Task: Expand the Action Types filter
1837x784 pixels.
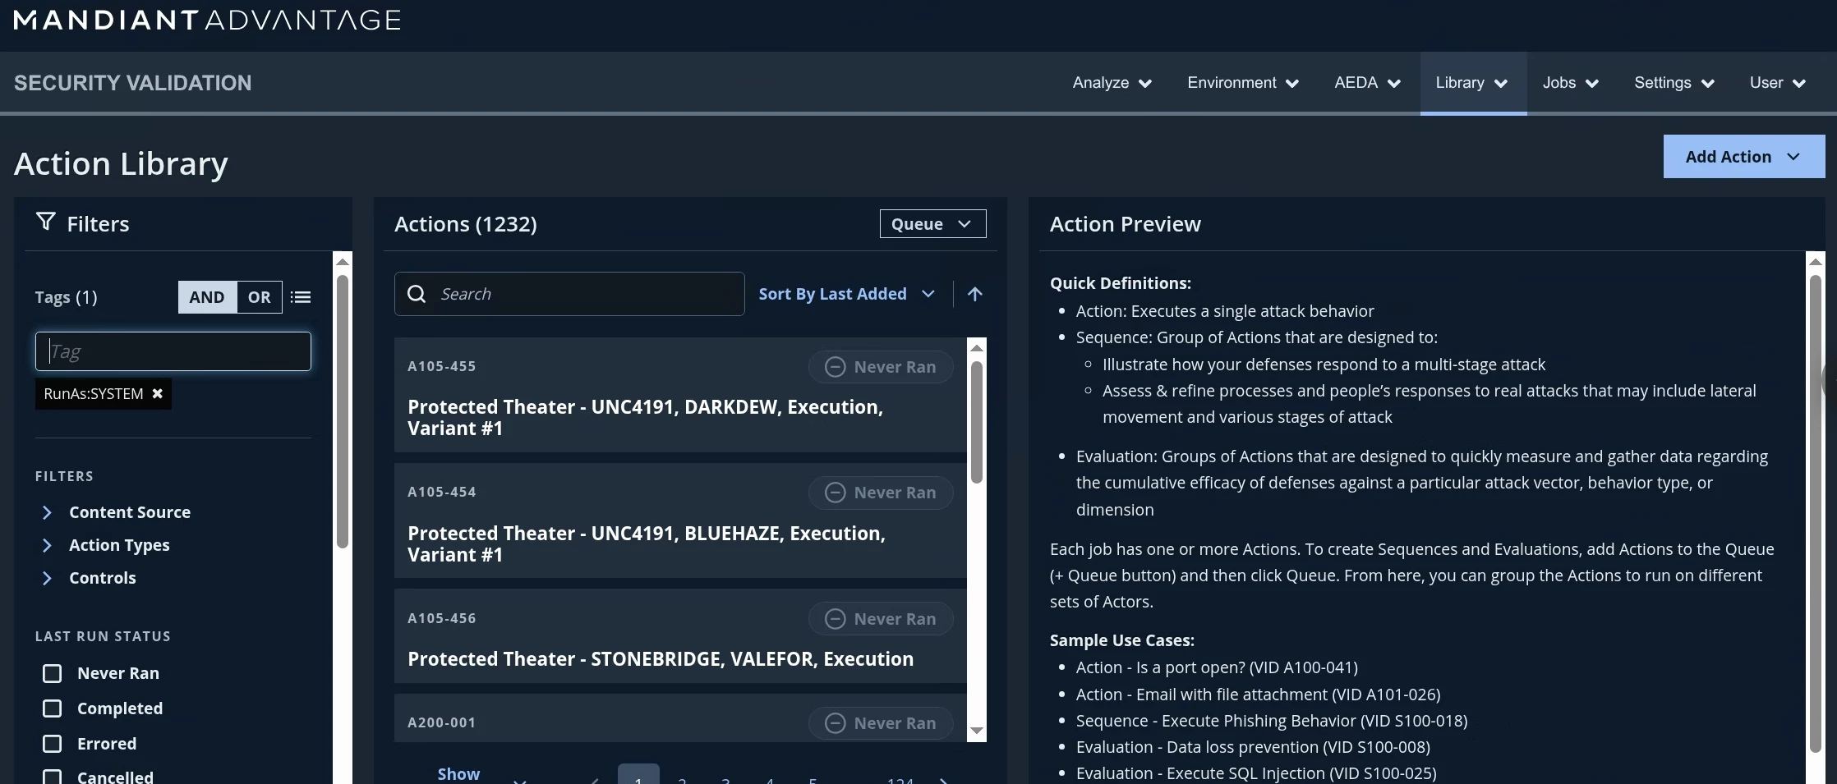Action: 105,545
